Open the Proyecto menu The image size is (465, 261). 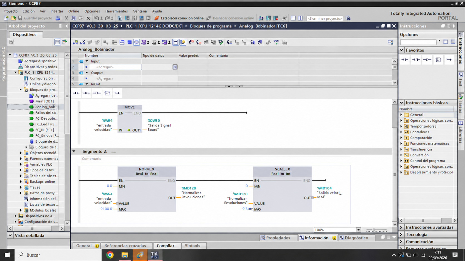pos(10,11)
